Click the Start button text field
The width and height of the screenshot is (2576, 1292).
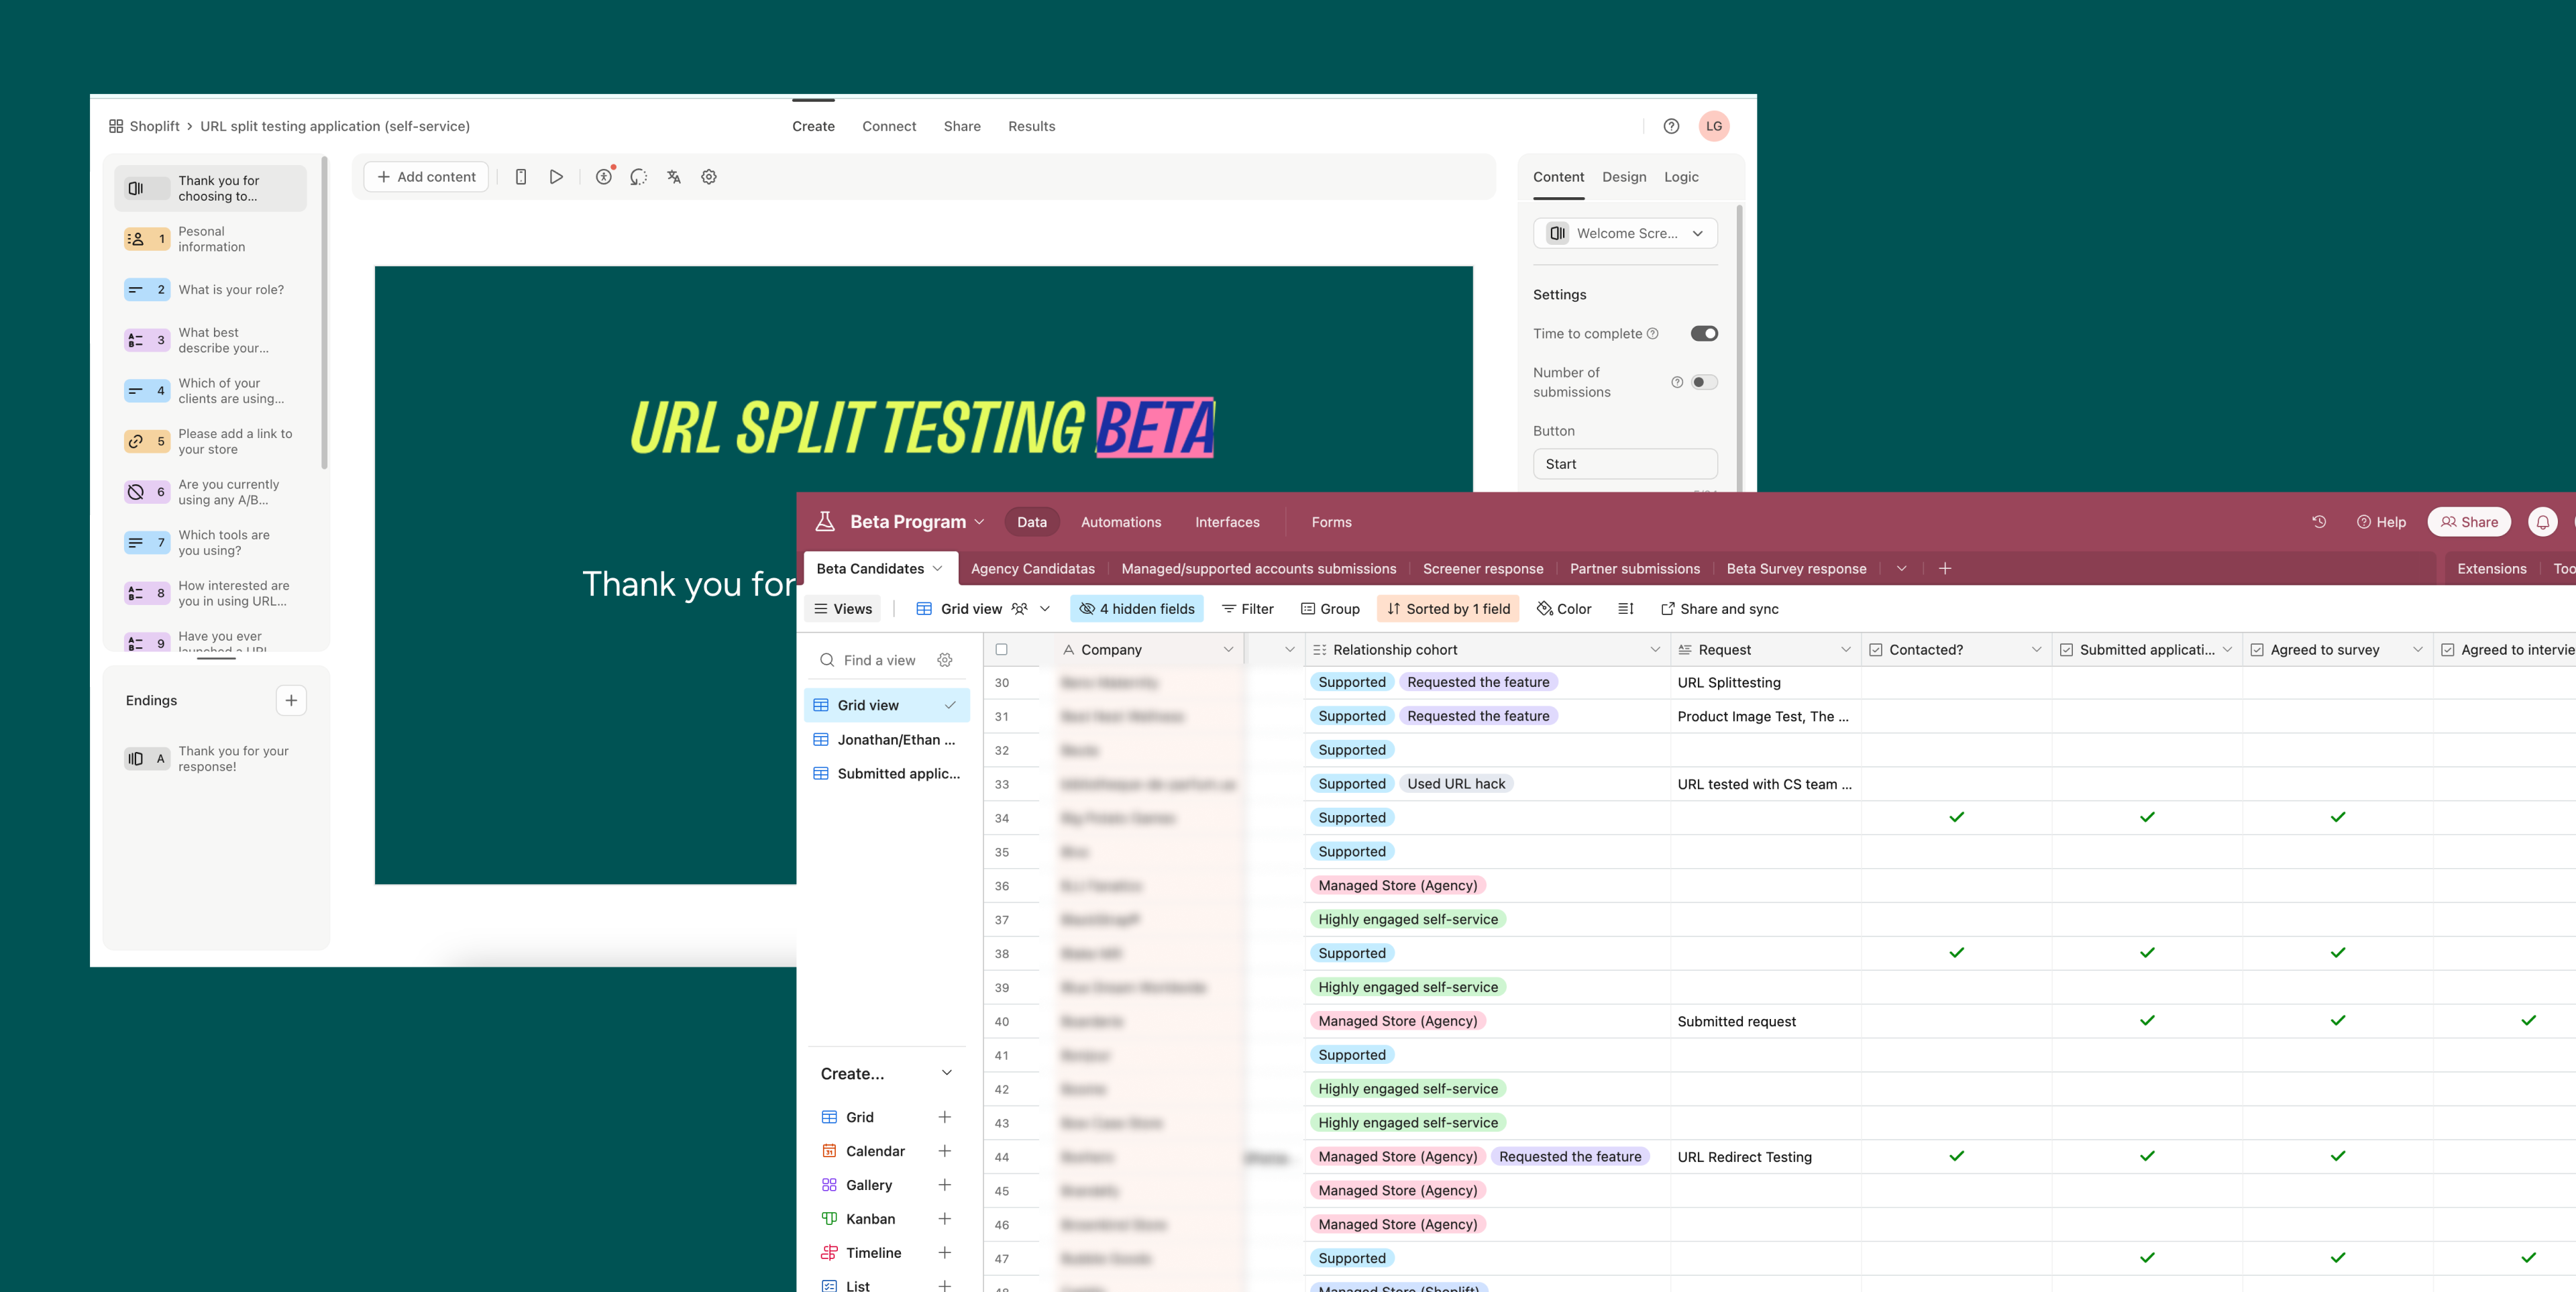click(1625, 464)
